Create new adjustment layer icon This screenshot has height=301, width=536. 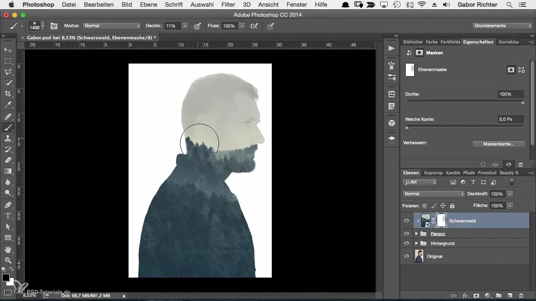coord(487,296)
